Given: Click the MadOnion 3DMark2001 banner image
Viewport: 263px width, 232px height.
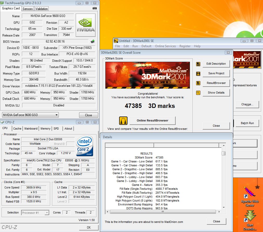Looking at the screenshot, I should 147,75.
